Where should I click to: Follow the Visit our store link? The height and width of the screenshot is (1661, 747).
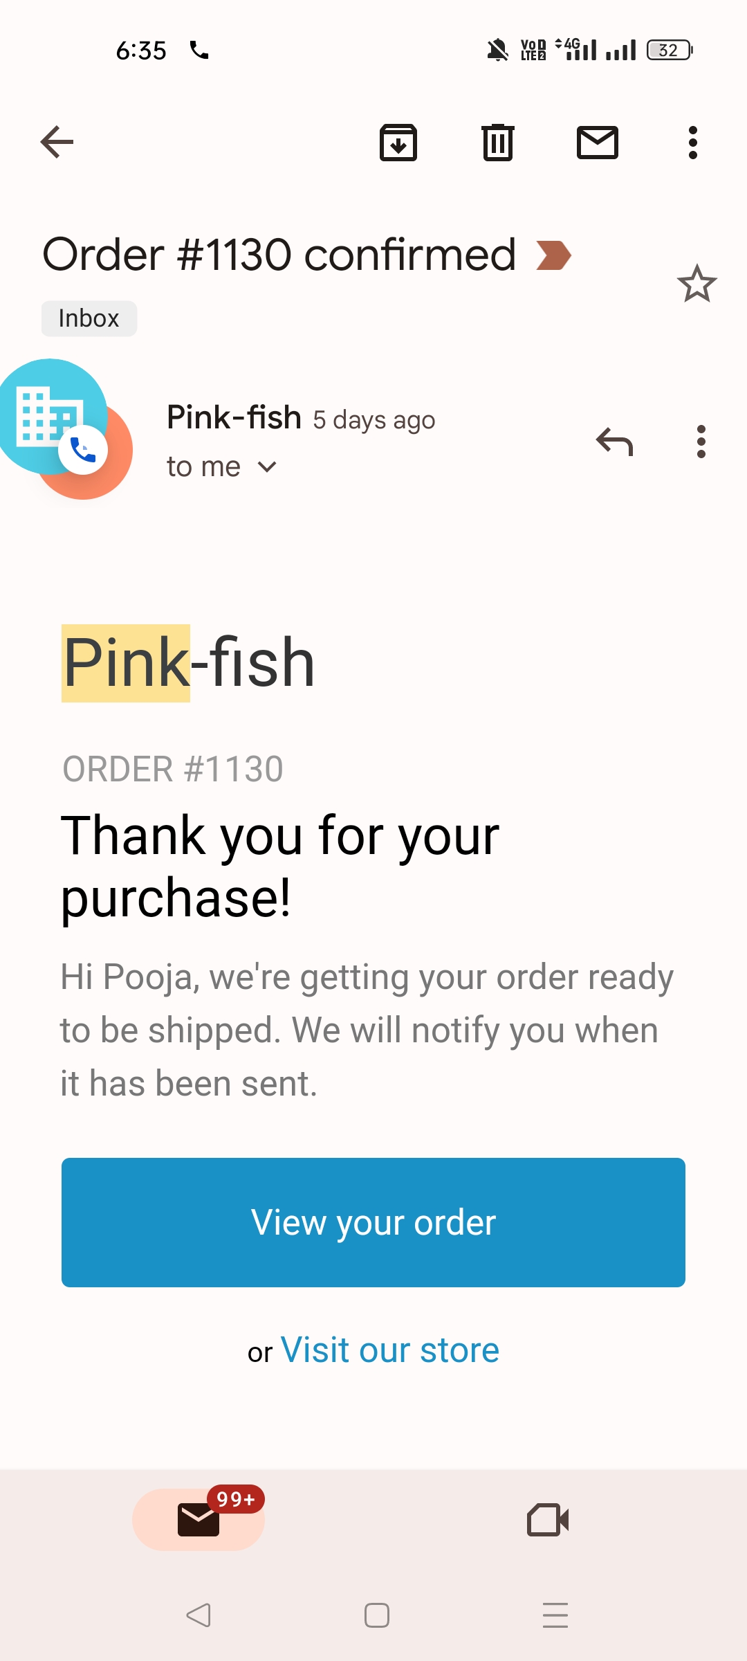(389, 1350)
